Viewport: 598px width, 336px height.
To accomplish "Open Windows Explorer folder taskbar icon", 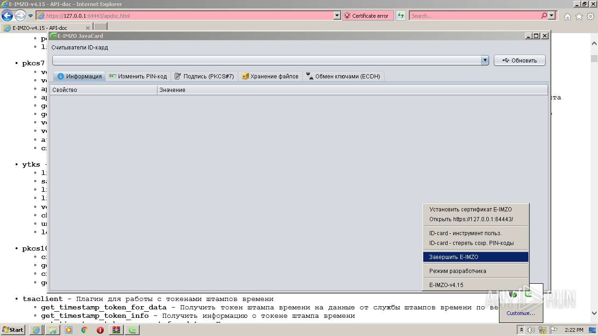I will [53, 330].
